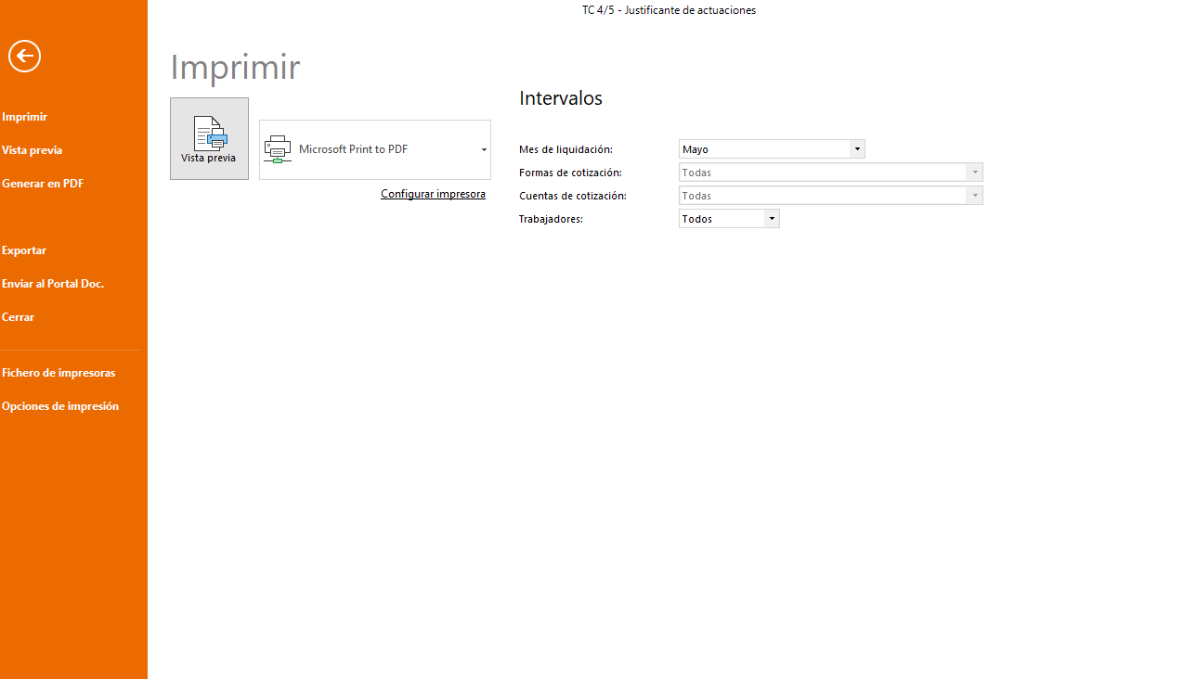Click the Trabajadores label
This screenshot has width=1196, height=679.
pos(551,219)
